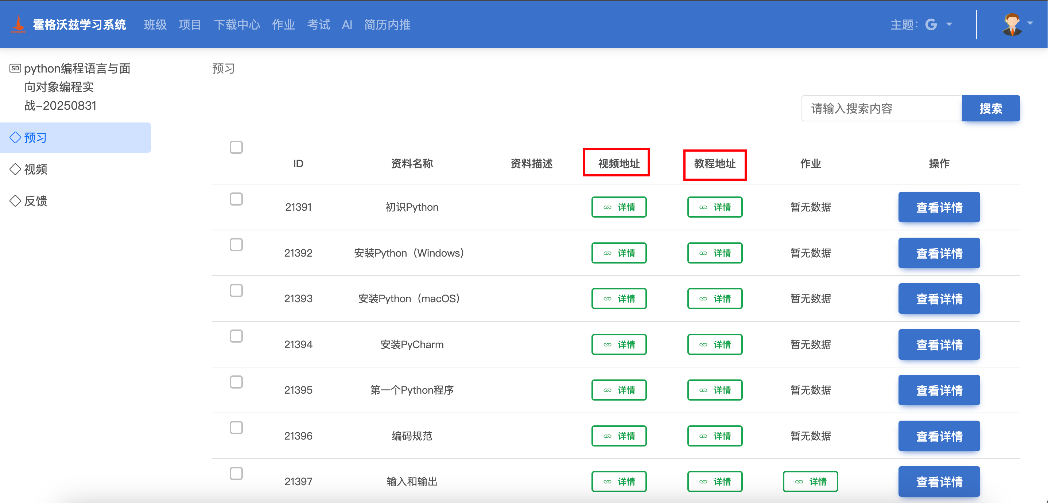Click the 编码规范 name cell
Image resolution: width=1048 pixels, height=503 pixels.
[412, 436]
